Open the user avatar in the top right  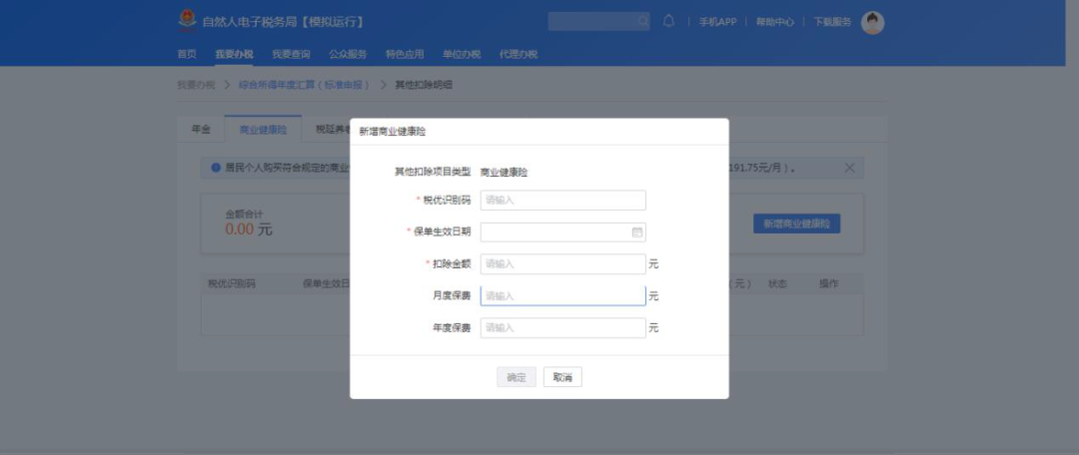tap(872, 23)
